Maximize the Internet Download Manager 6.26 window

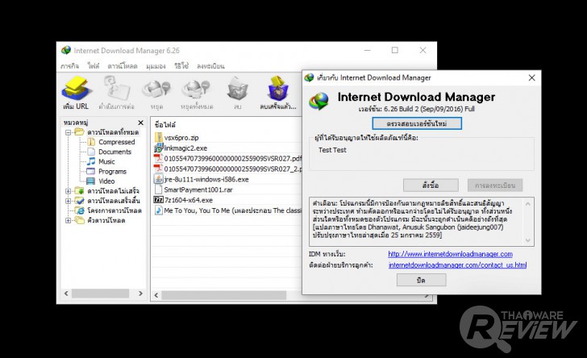[395, 50]
